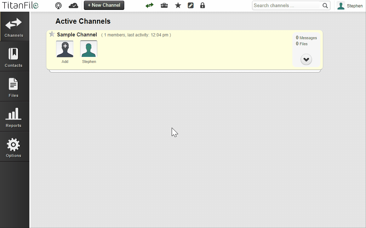Click the padlock icon in top bar

pos(202,6)
